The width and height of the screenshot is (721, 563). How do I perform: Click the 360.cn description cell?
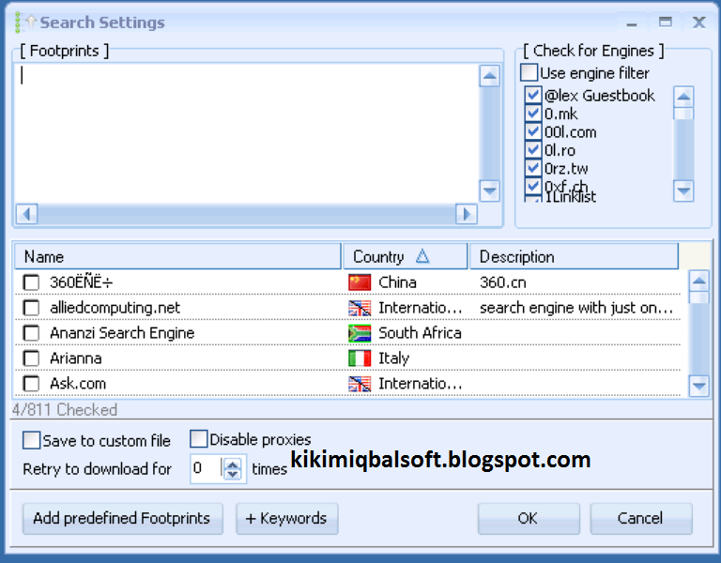point(502,282)
